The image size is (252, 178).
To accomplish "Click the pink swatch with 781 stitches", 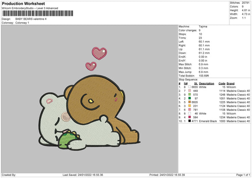I will 190,110.
